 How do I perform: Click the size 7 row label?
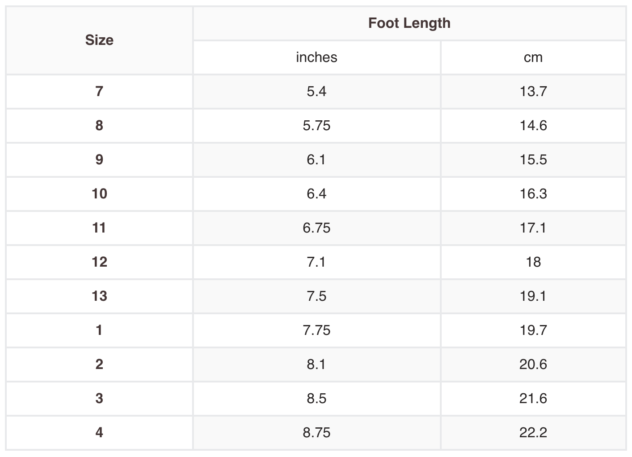(x=99, y=92)
